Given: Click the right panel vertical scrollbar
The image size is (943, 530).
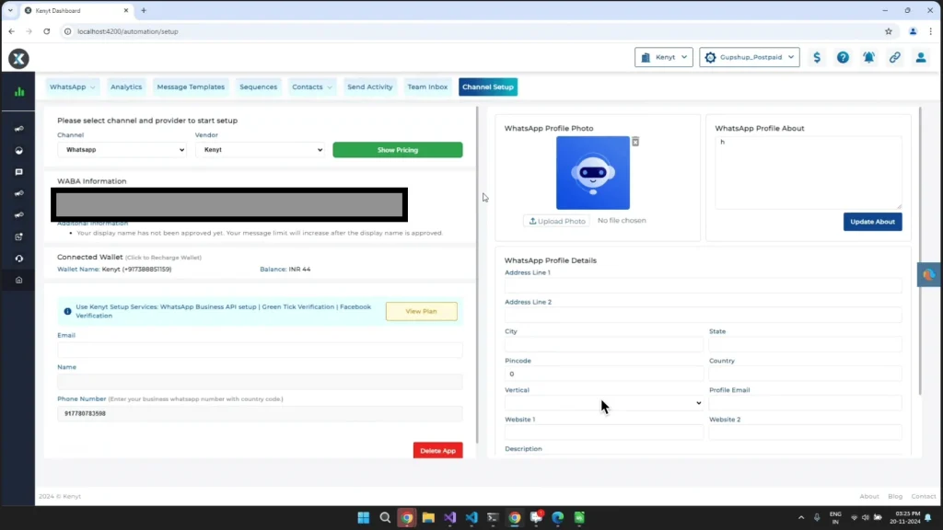Looking at the screenshot, I should (920, 250).
